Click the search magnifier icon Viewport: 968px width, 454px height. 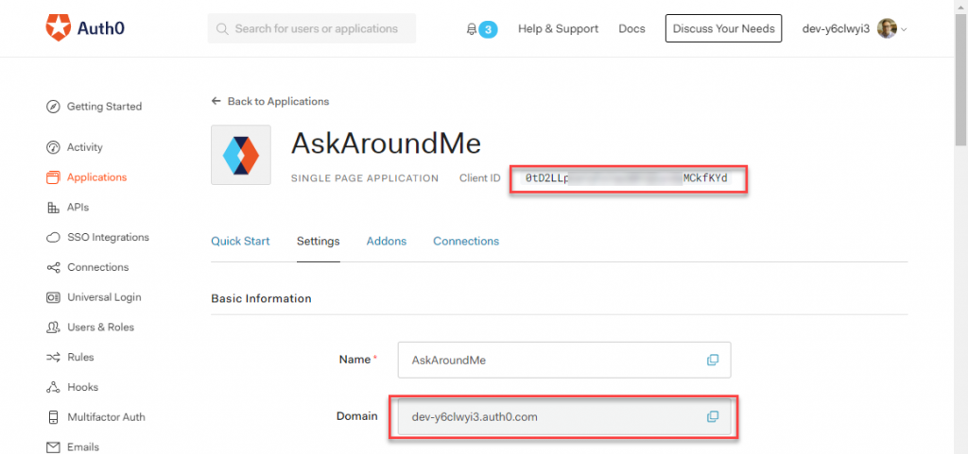222,29
